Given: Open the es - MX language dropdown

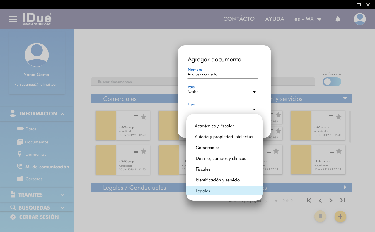Looking at the screenshot, I should click(308, 19).
